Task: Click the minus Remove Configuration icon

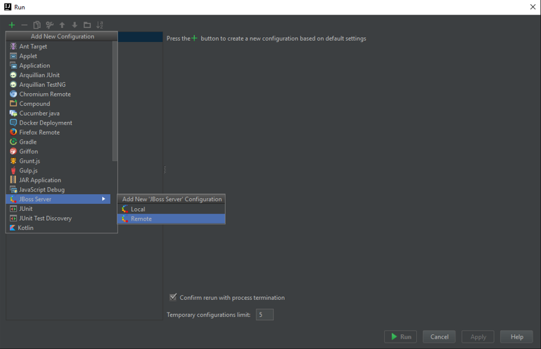Action: tap(24, 25)
